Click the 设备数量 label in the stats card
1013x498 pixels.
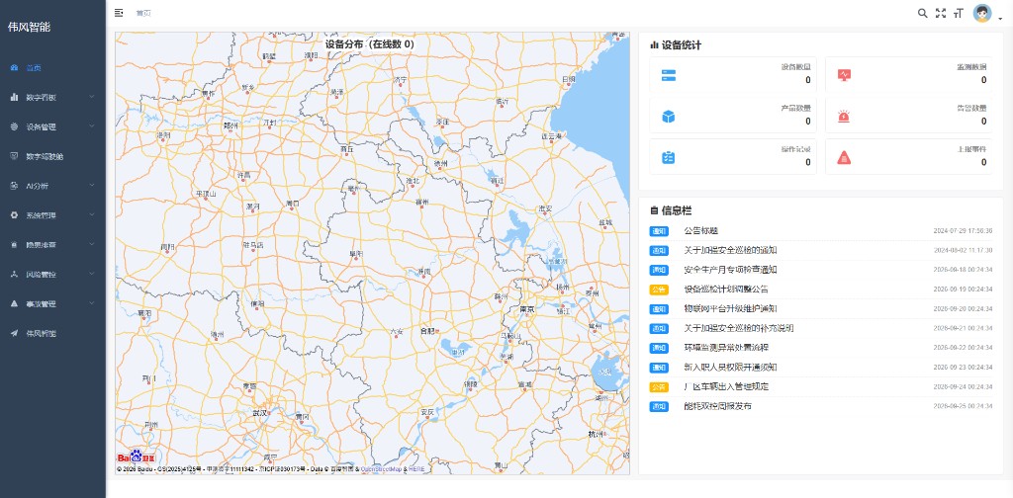point(796,66)
